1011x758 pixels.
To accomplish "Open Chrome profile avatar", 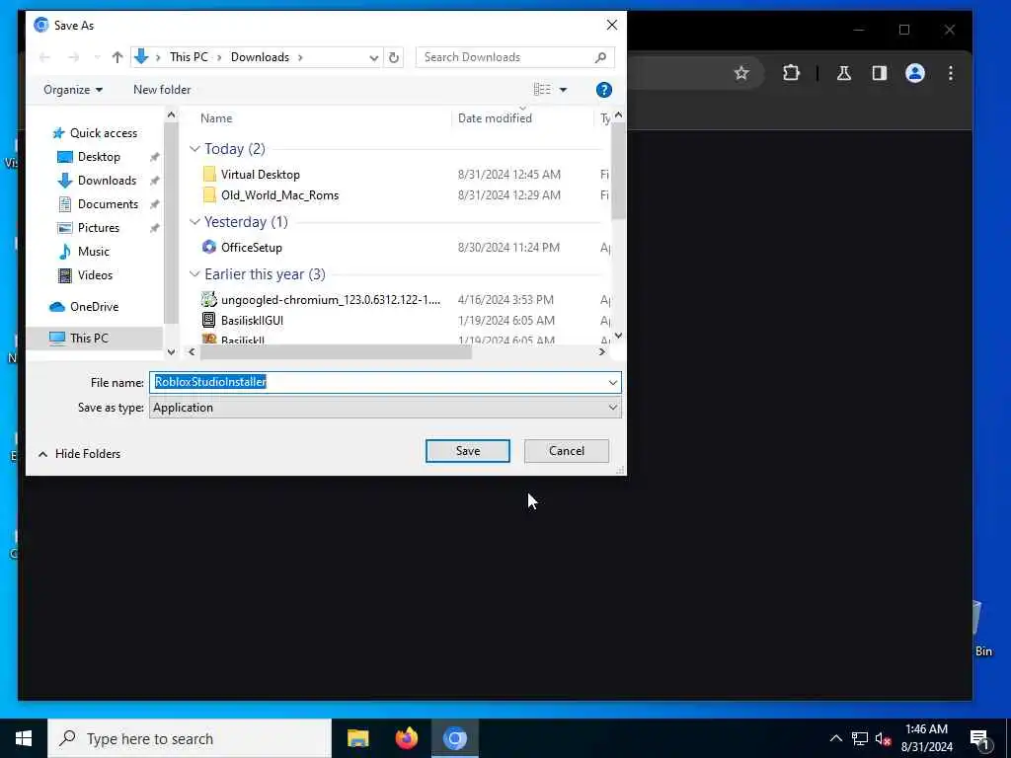I will coord(915,73).
